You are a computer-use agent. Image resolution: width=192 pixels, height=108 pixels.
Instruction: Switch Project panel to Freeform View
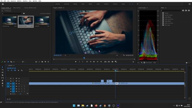(11, 62)
